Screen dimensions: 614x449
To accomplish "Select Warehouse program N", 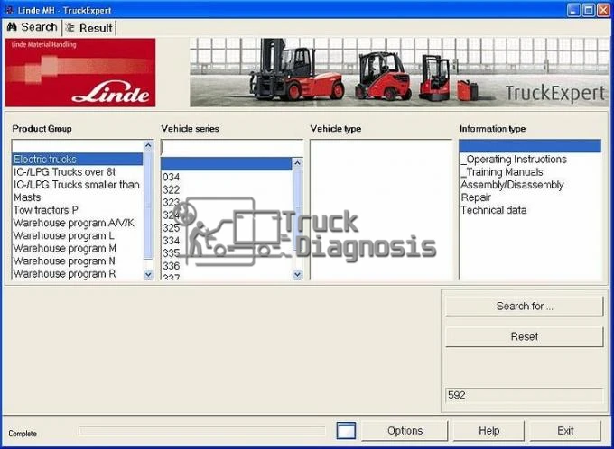I will click(78, 261).
